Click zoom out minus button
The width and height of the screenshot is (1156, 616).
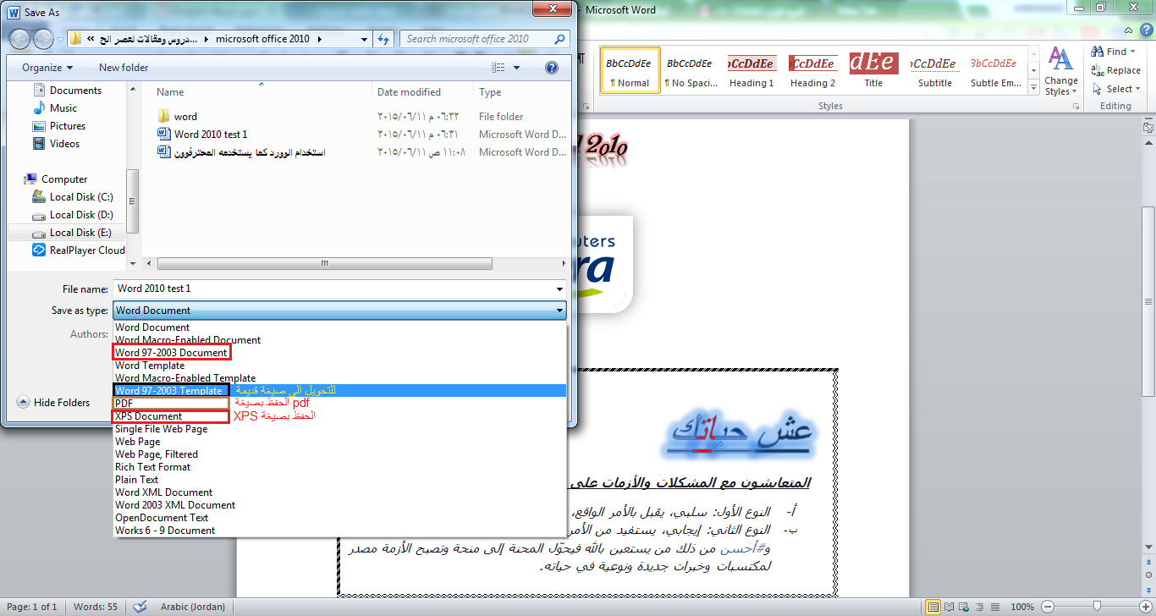(1047, 607)
